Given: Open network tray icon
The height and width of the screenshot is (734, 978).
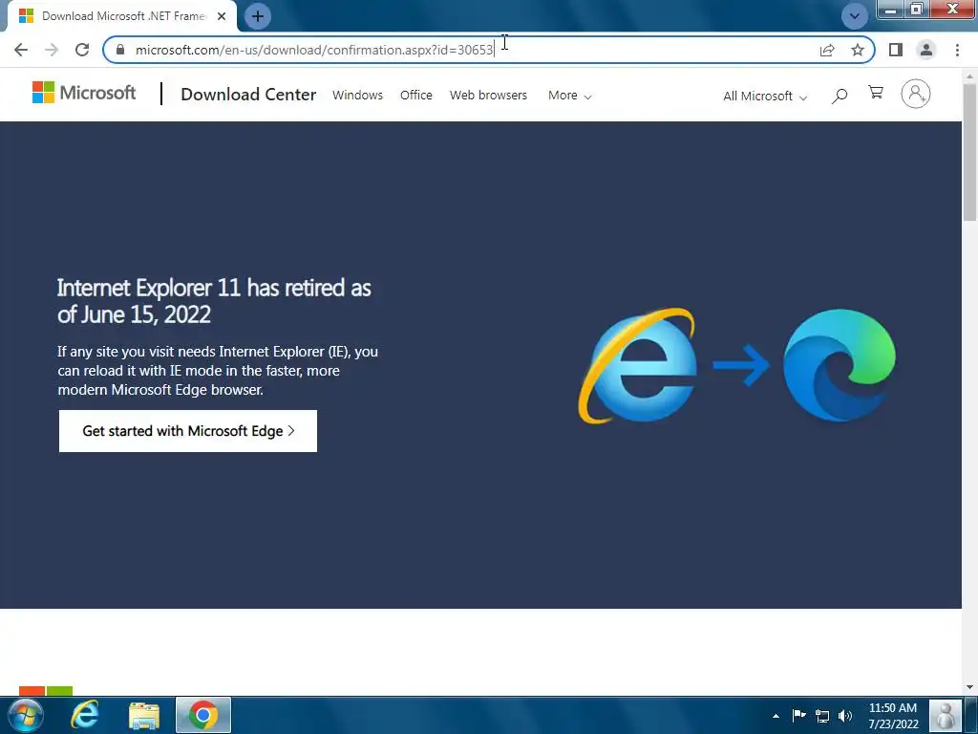Looking at the screenshot, I should [x=822, y=716].
